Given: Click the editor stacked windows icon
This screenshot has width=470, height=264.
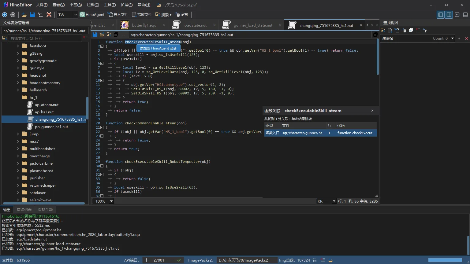Looking at the screenshot, I should (x=116, y=35).
